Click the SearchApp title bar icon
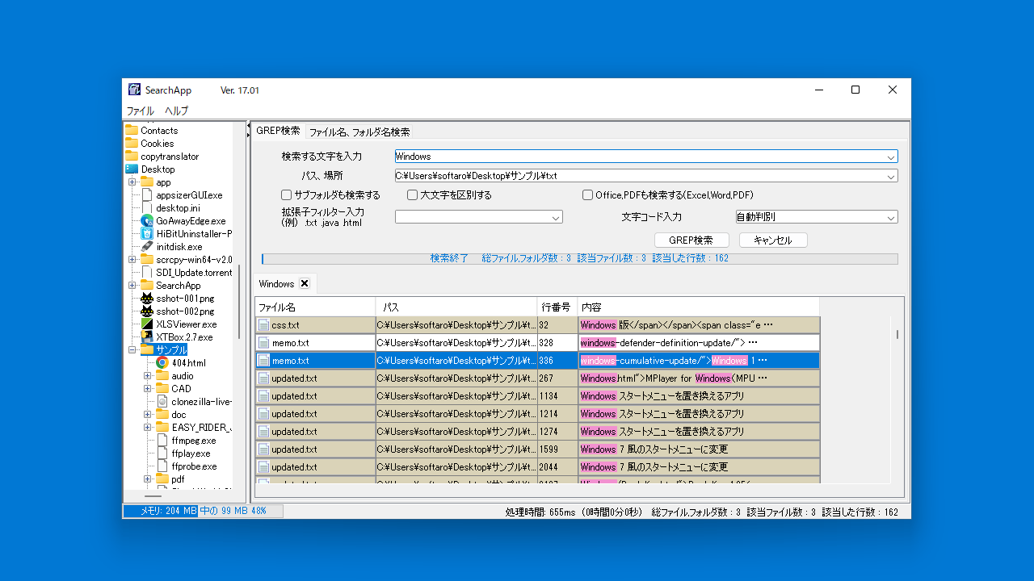The width and height of the screenshot is (1034, 581). pyautogui.click(x=135, y=90)
